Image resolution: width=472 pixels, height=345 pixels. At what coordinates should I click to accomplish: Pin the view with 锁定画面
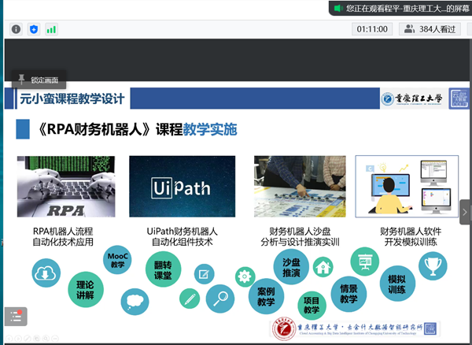(39, 80)
